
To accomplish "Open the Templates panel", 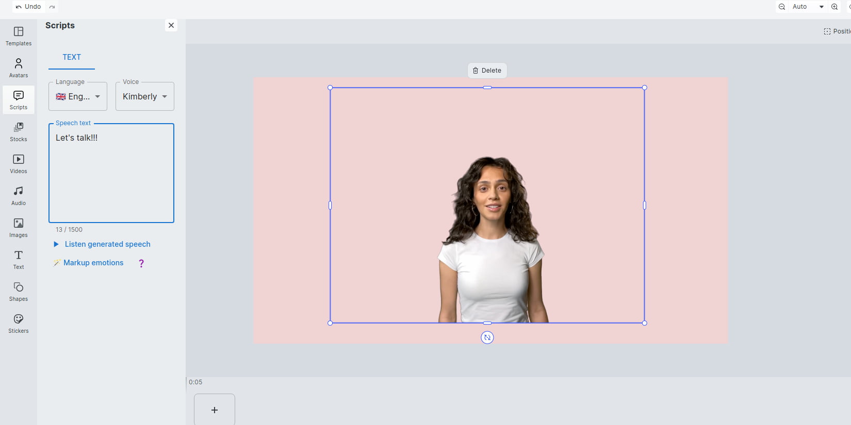I will [19, 36].
